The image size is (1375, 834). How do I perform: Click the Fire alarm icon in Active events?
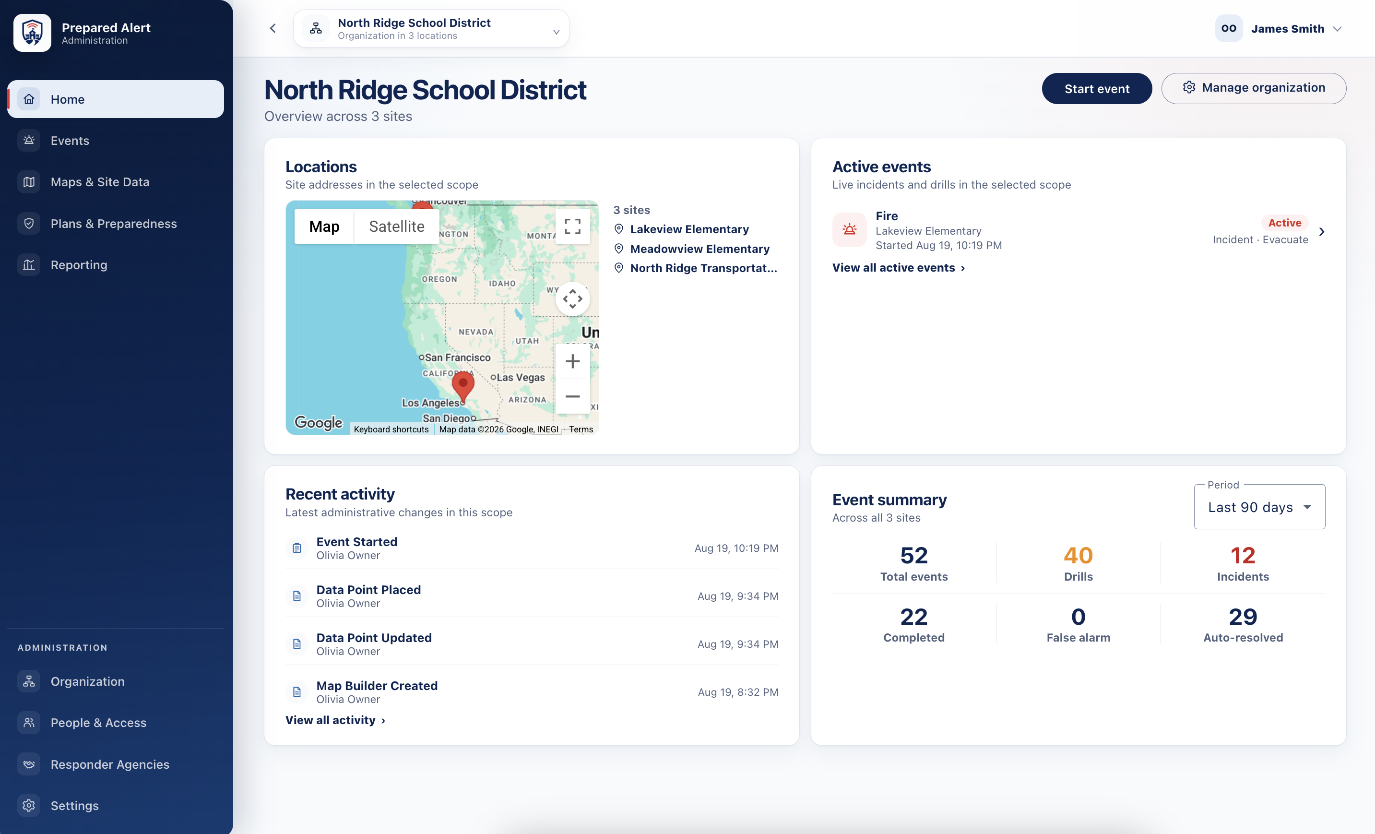tap(849, 229)
